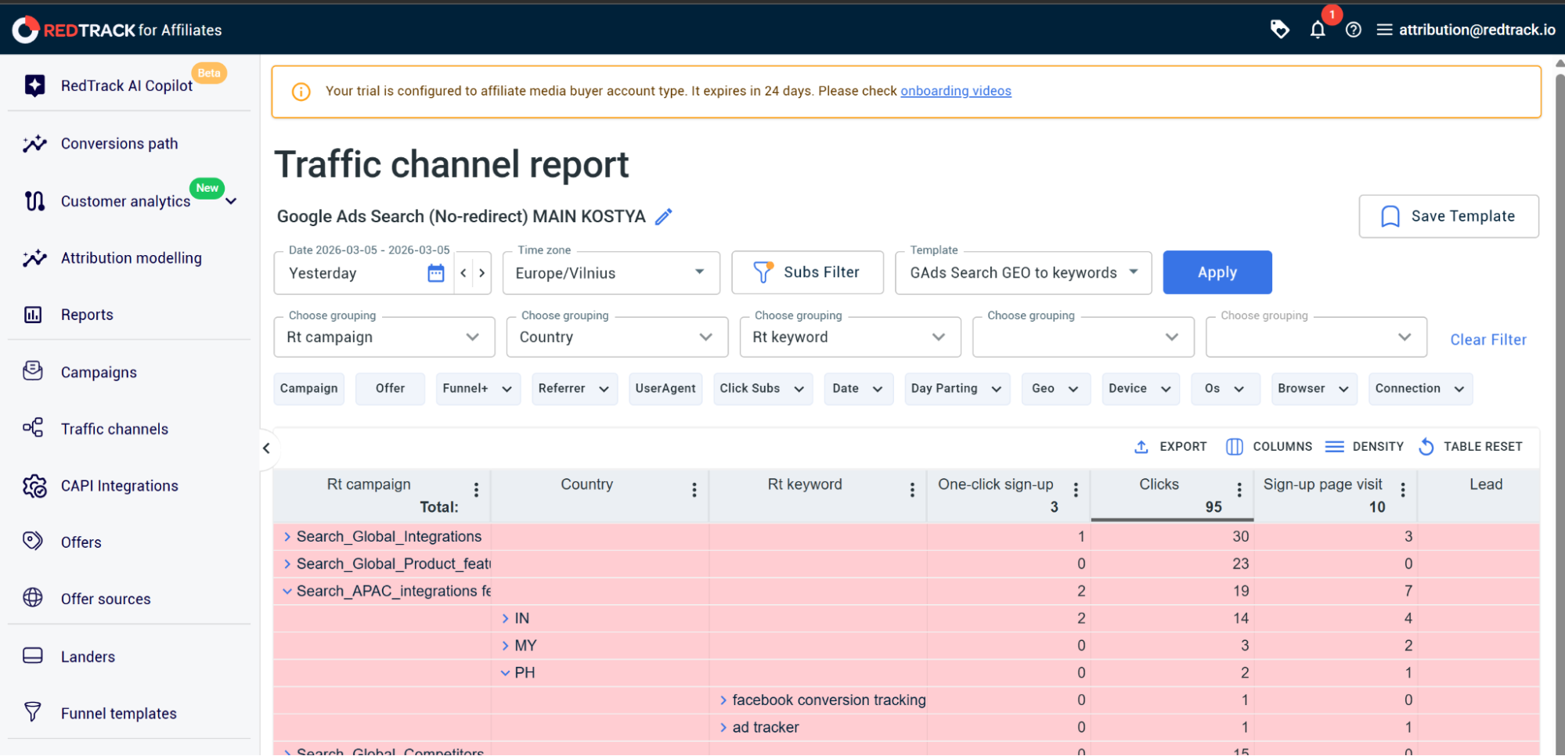Click the Funnel templates funnel icon

pos(33,712)
